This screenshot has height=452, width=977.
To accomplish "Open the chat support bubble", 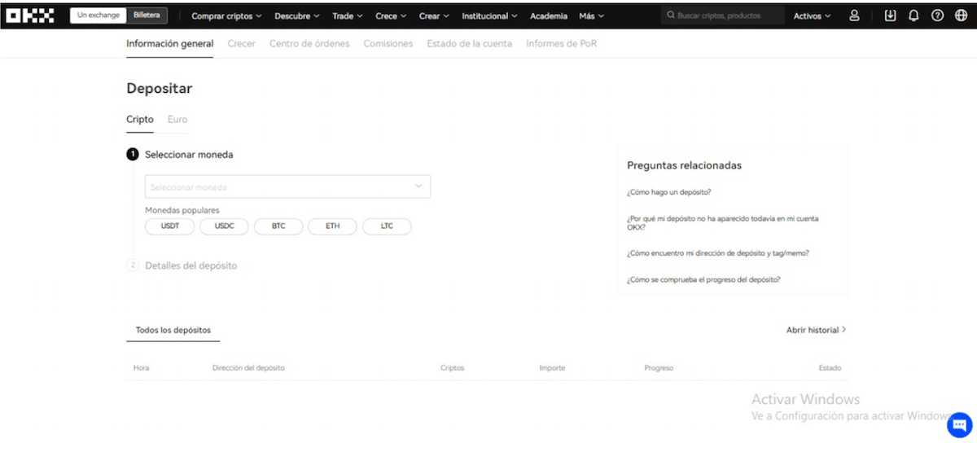I will (960, 424).
